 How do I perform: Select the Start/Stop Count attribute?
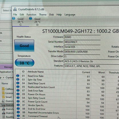pos(36,84)
